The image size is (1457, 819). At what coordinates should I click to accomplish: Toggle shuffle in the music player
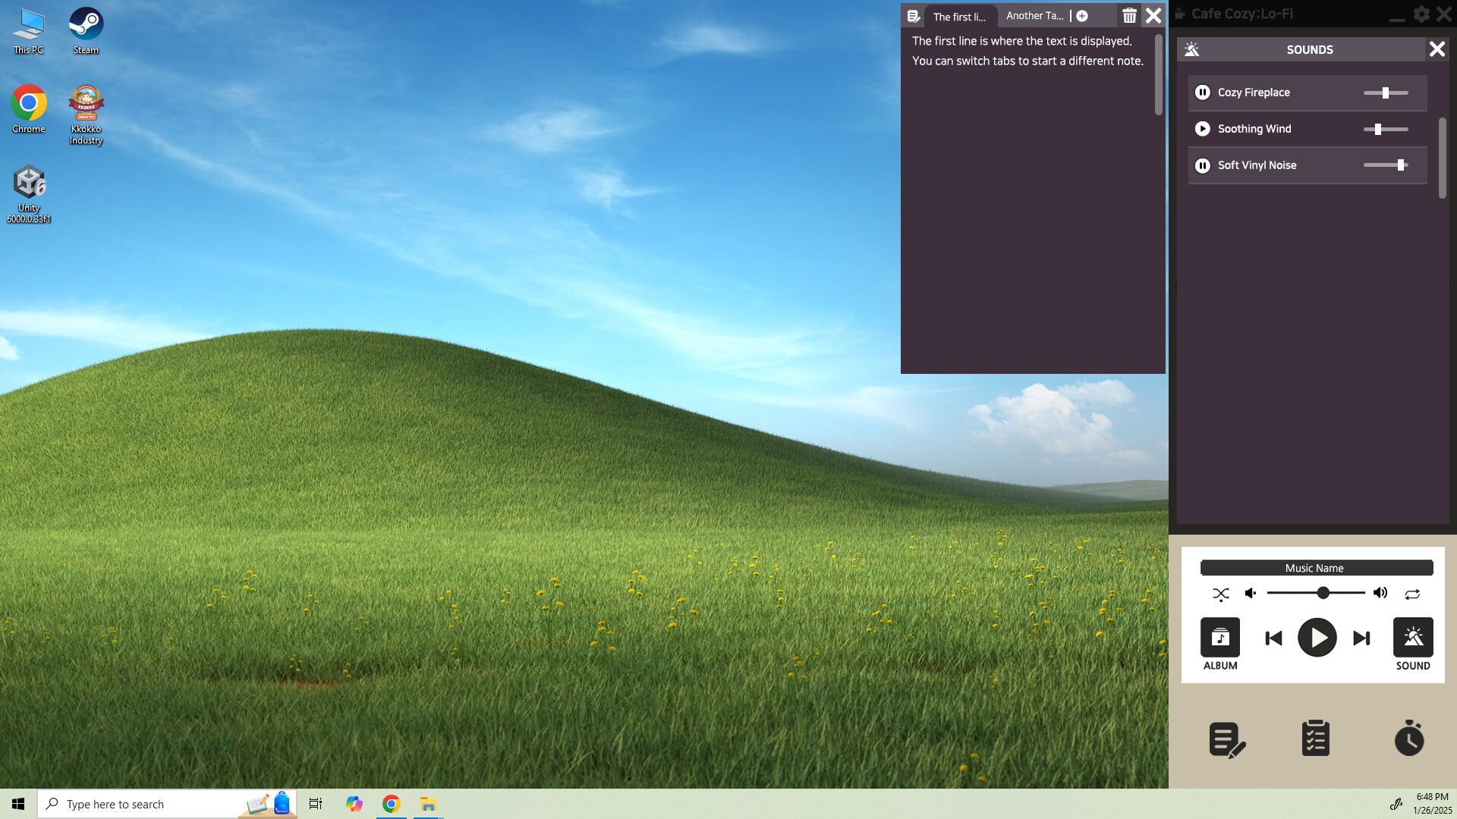[1220, 594]
